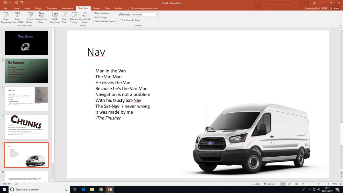Undo the last action
Image resolution: width=343 pixels, height=193 pixels.
10,3
